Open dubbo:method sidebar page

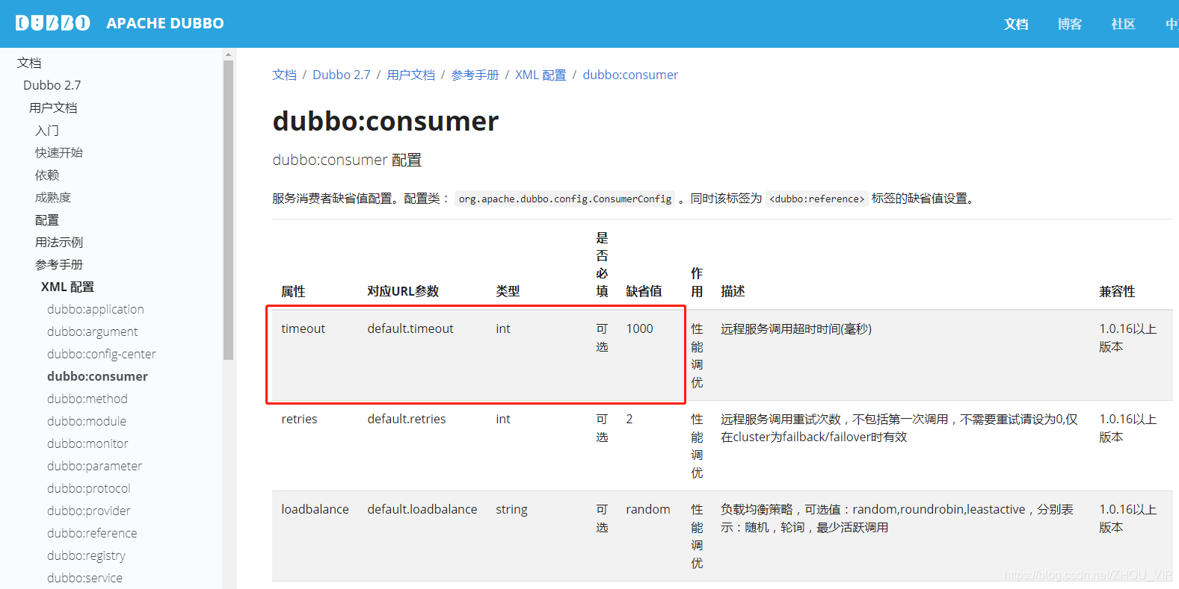tap(87, 399)
